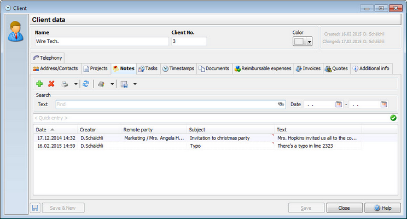
Task: Delete note with the red X icon
Action: point(51,84)
